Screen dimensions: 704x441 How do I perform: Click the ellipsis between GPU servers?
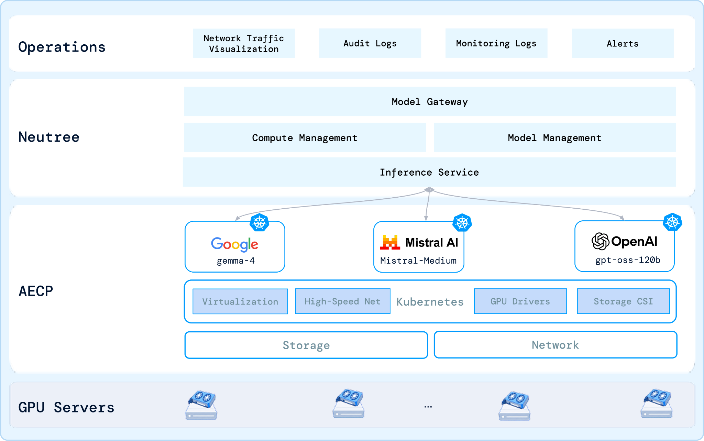point(428,407)
